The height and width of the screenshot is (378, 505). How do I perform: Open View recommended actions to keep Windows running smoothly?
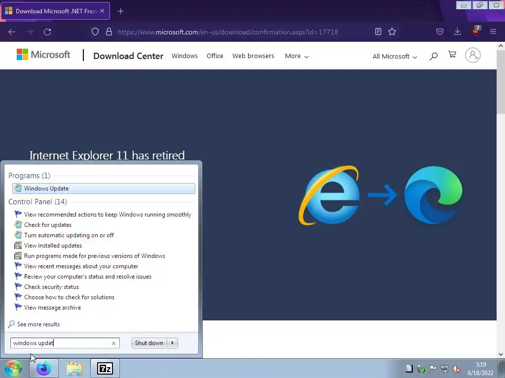coord(103,215)
